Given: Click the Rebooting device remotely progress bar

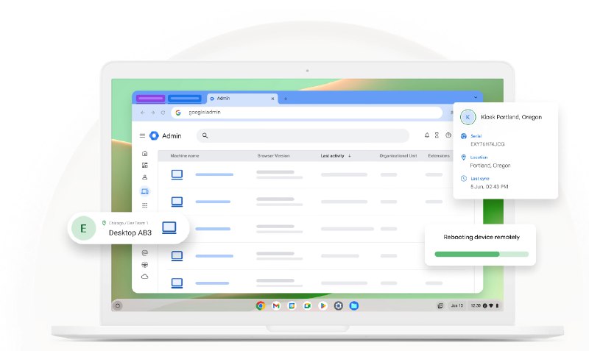Looking at the screenshot, I should (482, 254).
